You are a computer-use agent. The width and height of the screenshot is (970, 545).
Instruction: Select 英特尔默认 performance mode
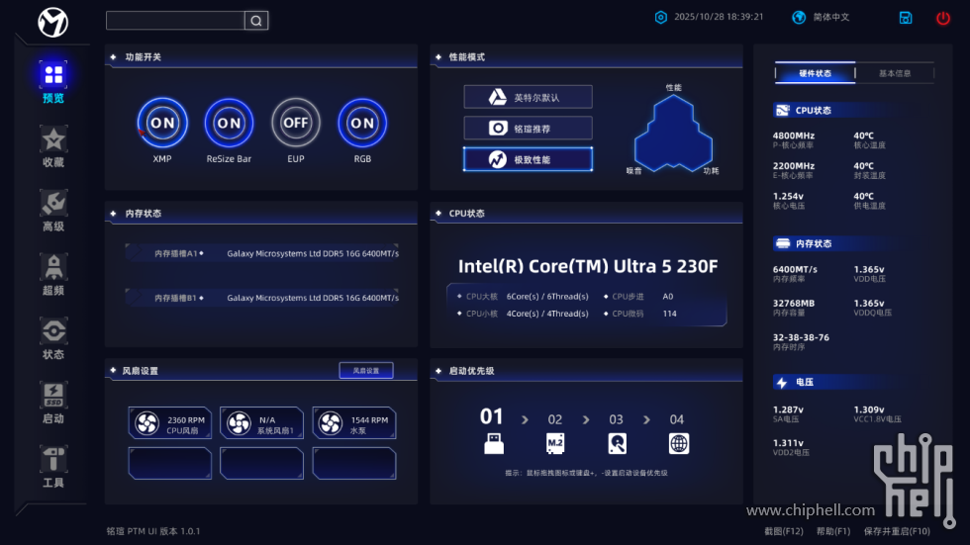528,97
